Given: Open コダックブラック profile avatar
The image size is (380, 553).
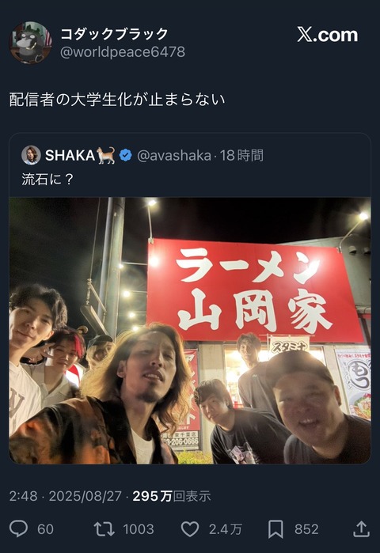Looking at the screenshot, I should click(30, 43).
